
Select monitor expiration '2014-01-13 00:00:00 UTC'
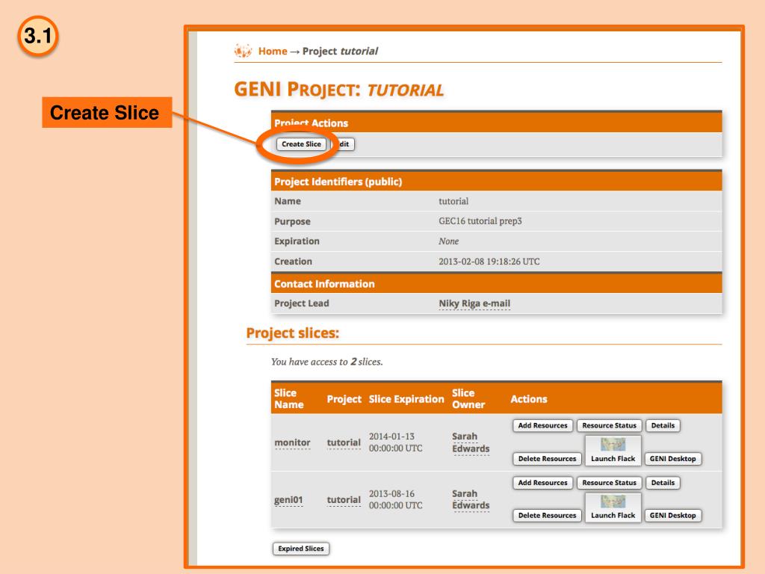coord(396,442)
